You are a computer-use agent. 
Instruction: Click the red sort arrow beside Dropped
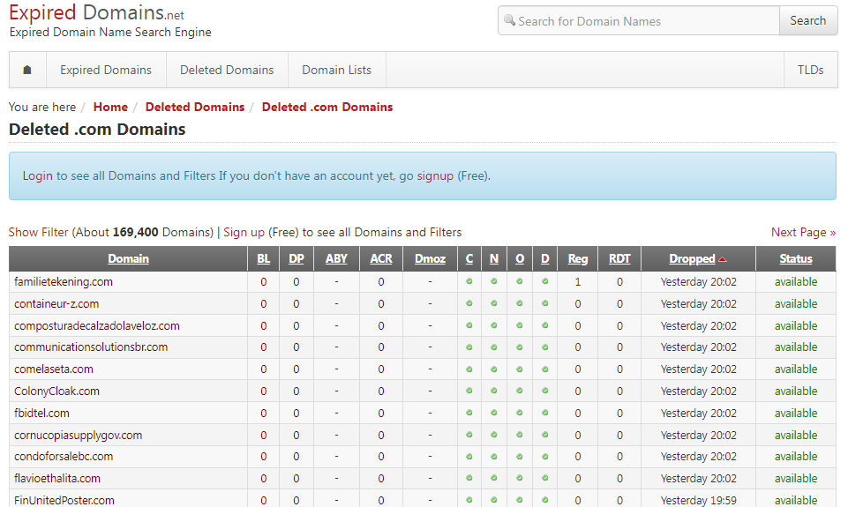click(723, 259)
